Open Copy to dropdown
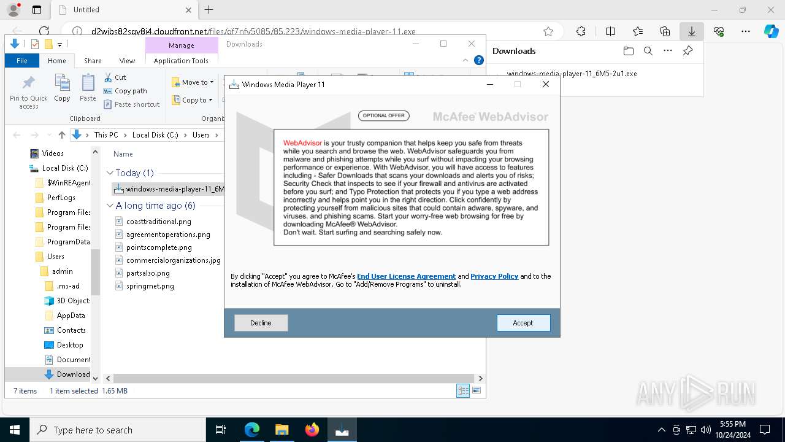Image resolution: width=785 pixels, height=442 pixels. [x=193, y=100]
